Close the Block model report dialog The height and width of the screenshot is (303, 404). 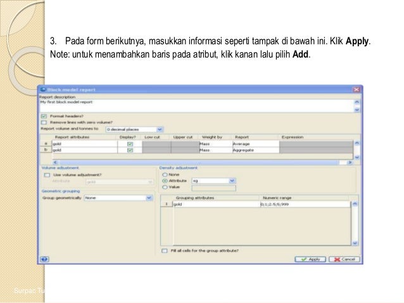357,89
